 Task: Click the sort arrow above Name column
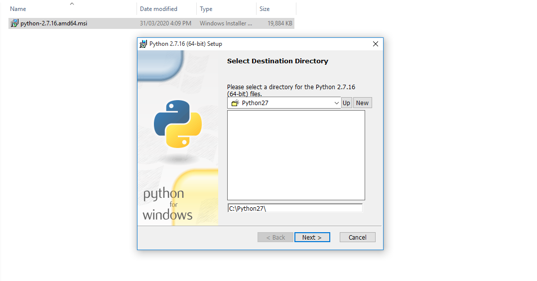click(72, 3)
